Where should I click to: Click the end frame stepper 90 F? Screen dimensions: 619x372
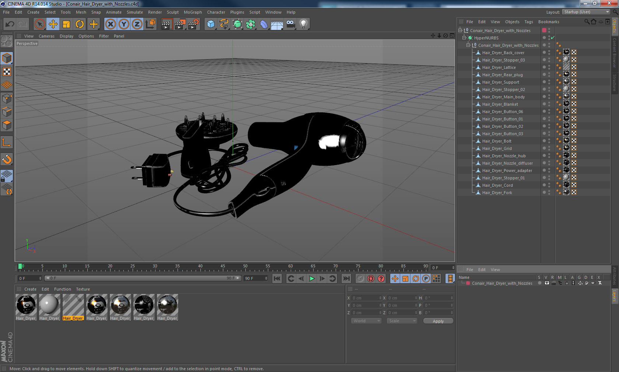[x=255, y=278]
